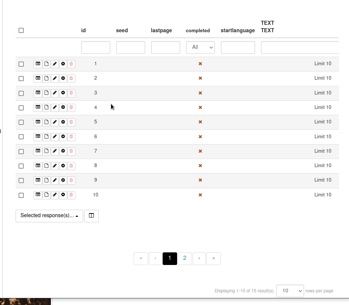
Task: Click the gear icon in row 5
Action: tap(63, 122)
